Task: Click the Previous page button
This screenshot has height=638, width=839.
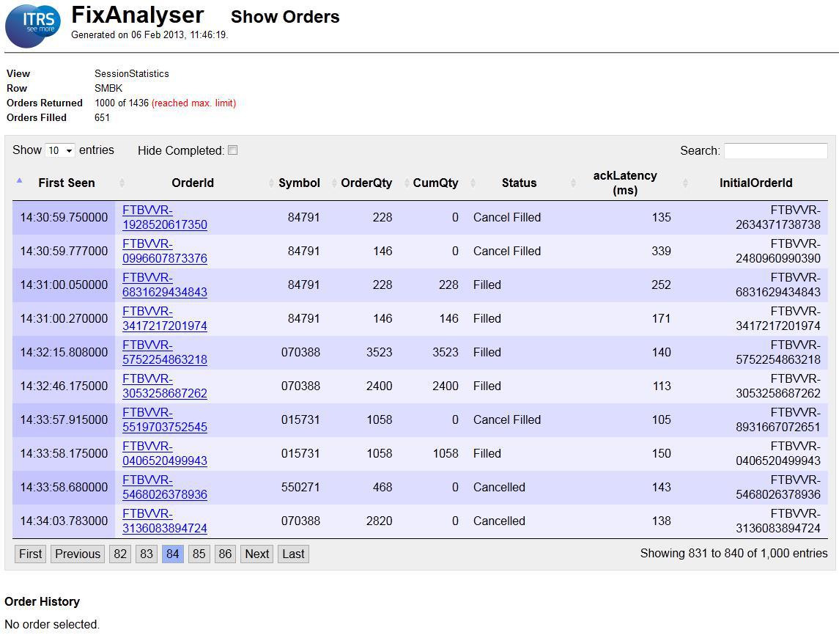Action: (77, 554)
